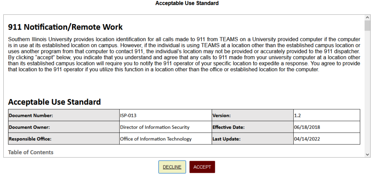
Task: Select the 'ISP-013' document number value
Action: pos(128,115)
